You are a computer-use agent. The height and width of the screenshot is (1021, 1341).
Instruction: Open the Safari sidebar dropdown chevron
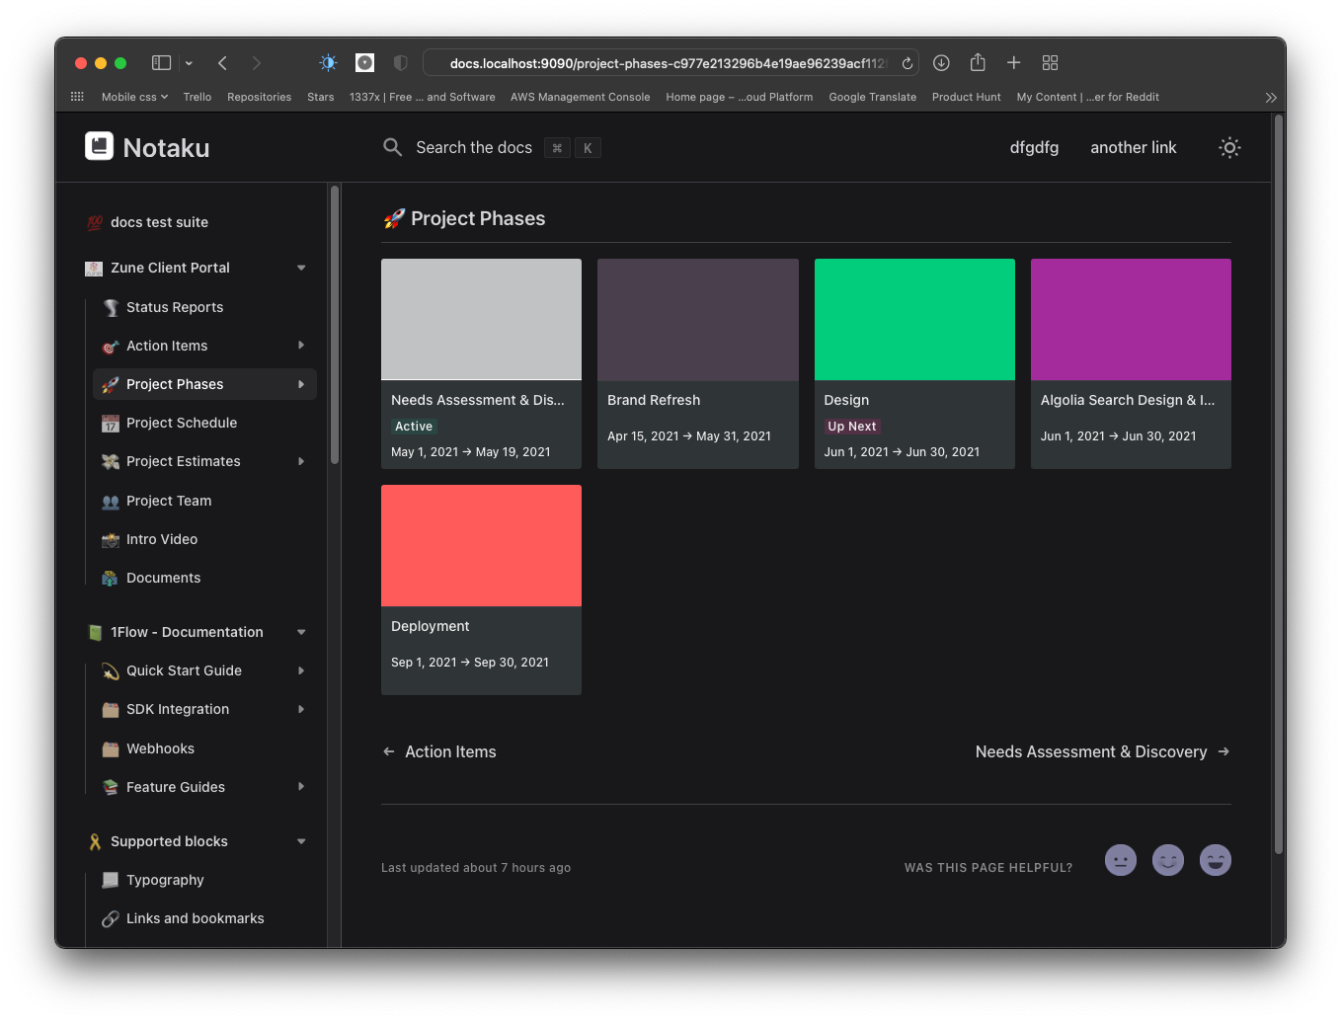(189, 63)
